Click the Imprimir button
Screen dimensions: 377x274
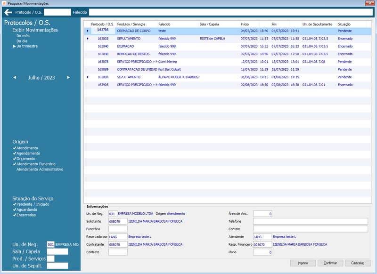point(303,263)
